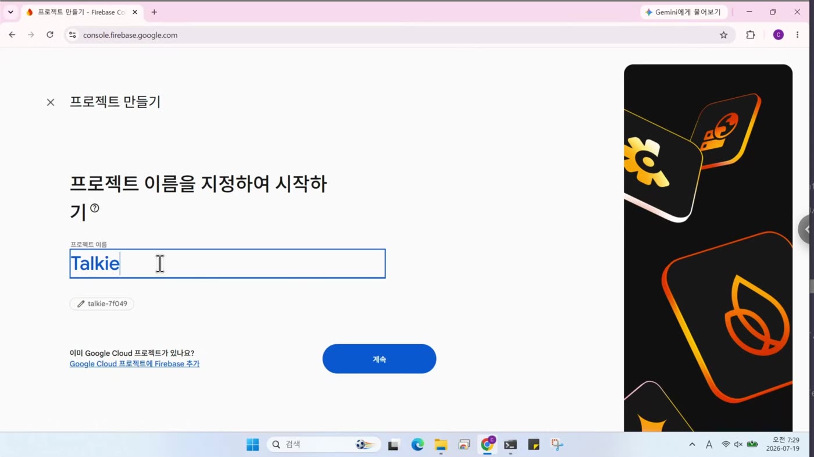Switch to Chrome in the taskbar
Screen dimensions: 814x457
[x=487, y=445]
